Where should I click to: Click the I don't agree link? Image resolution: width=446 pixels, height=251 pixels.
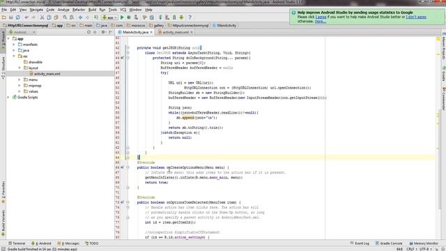[416, 17]
